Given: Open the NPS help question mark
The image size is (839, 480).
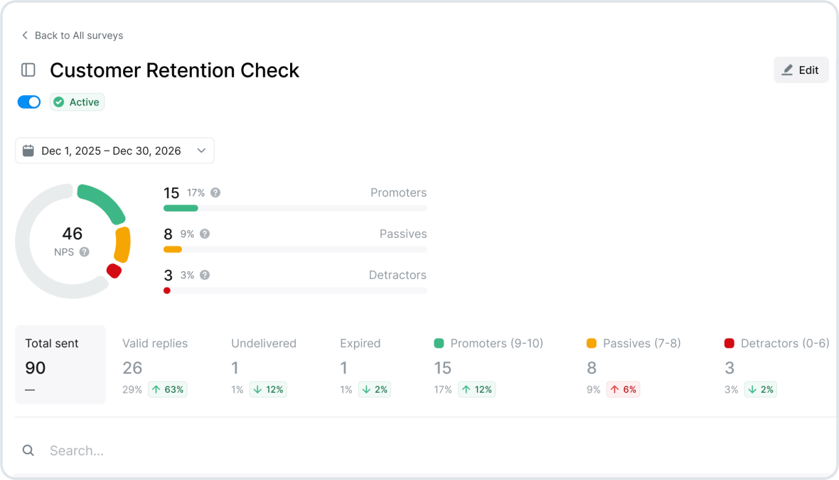Looking at the screenshot, I should click(85, 252).
